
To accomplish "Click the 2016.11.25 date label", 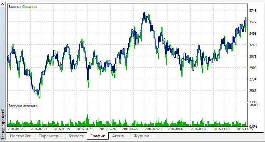I will 245,129.
